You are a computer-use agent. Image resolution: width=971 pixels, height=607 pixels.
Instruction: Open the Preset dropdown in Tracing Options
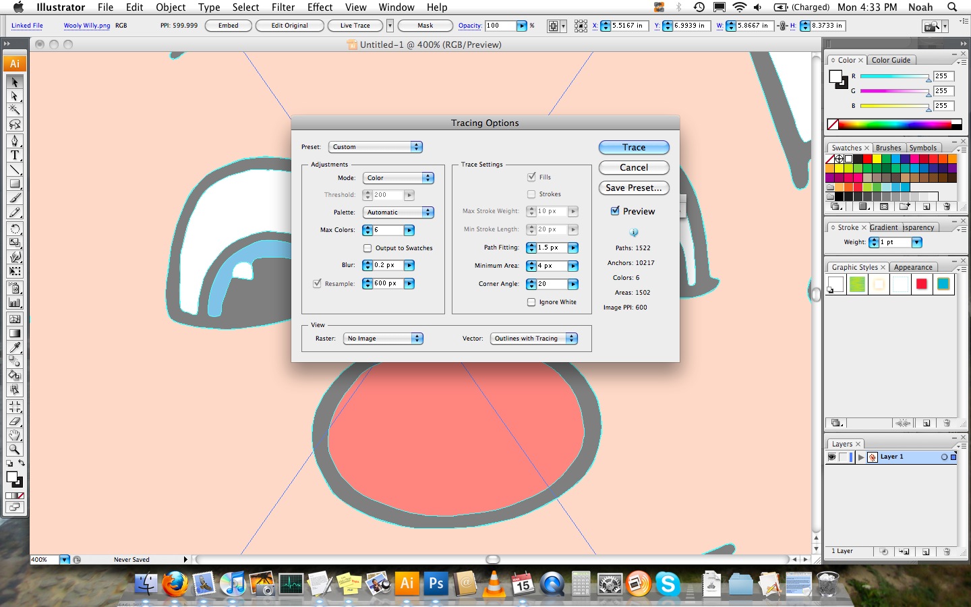[375, 146]
